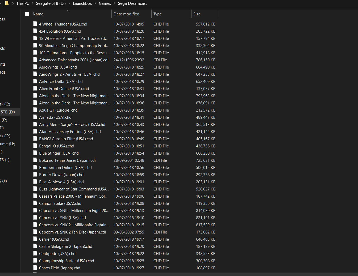Image resolution: width=358 pixels, height=276 pixels.
Task: Toggle the select-all checkbox beside Name header
Action: click(x=27, y=14)
